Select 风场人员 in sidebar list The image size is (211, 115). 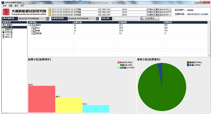point(9,37)
